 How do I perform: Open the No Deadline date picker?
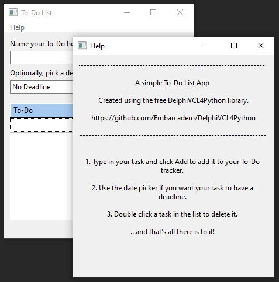click(42, 87)
